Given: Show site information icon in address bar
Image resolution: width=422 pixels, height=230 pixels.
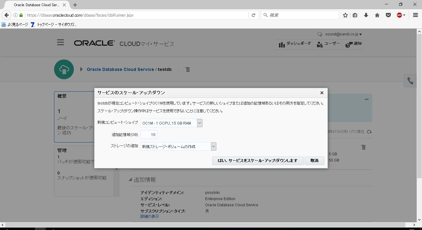Looking at the screenshot, I should (x=15, y=15).
